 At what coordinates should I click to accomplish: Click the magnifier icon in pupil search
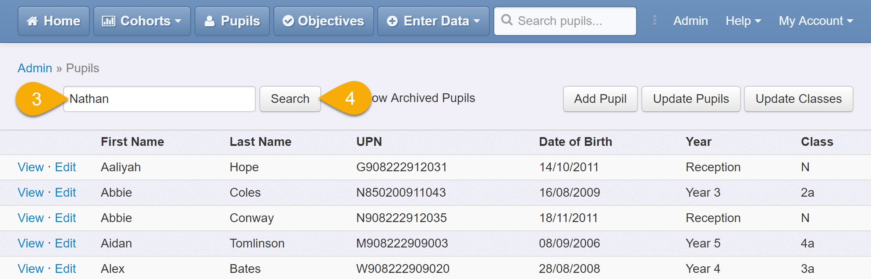(x=507, y=20)
